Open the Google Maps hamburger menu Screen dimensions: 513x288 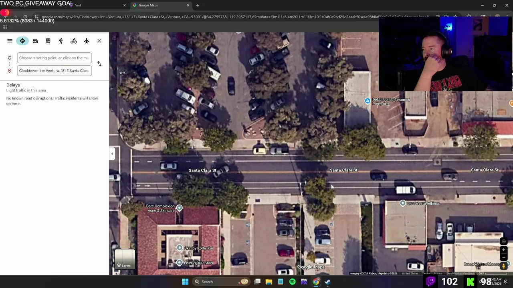10,41
